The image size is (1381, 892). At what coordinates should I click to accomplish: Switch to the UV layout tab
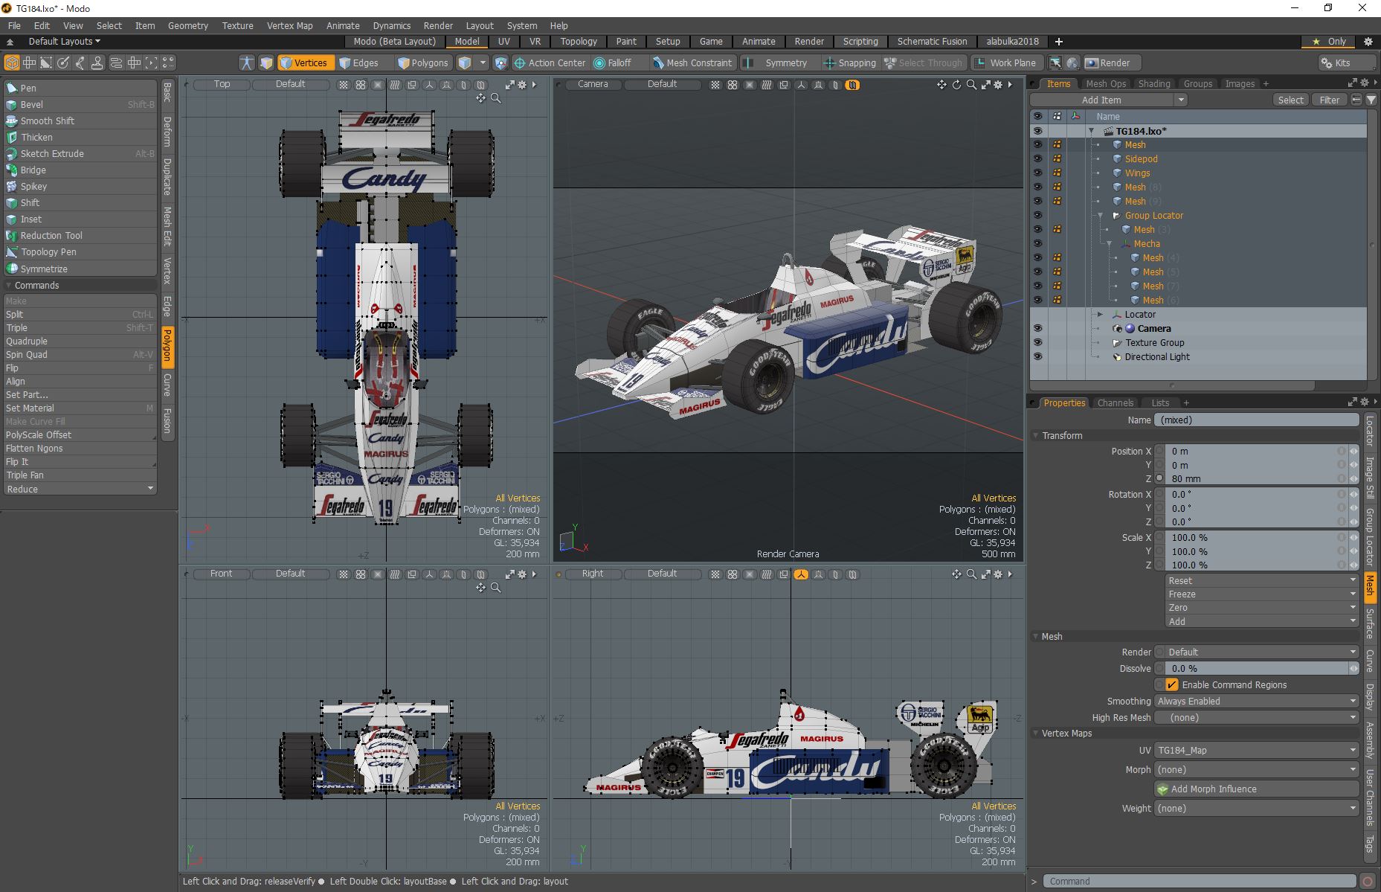pyautogui.click(x=503, y=42)
